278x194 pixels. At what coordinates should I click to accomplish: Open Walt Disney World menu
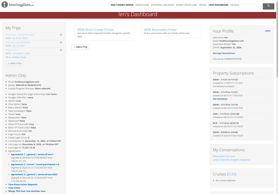click(122, 5)
